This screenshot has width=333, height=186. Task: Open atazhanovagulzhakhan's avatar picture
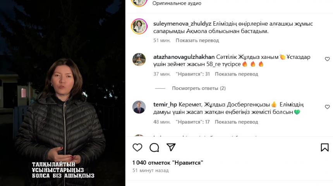point(139,60)
